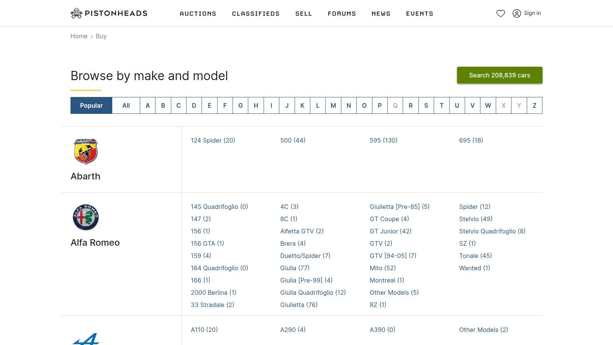Open the Classifieds menu
This screenshot has width=613, height=345.
(x=256, y=13)
